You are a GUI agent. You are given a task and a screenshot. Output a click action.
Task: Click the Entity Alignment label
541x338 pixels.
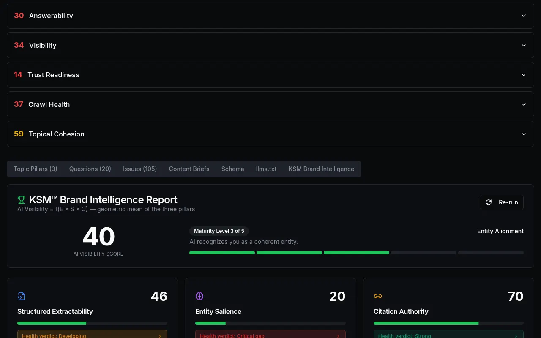[x=500, y=231]
